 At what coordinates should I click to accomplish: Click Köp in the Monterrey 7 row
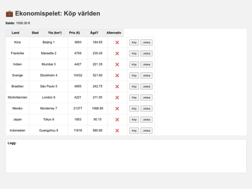pos(134,108)
